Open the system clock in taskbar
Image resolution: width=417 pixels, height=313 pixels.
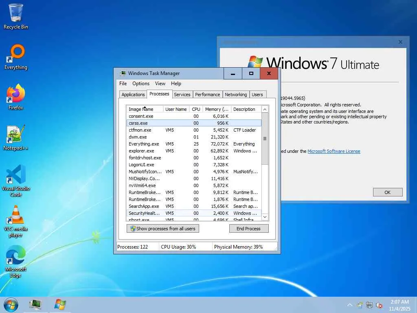click(x=400, y=305)
